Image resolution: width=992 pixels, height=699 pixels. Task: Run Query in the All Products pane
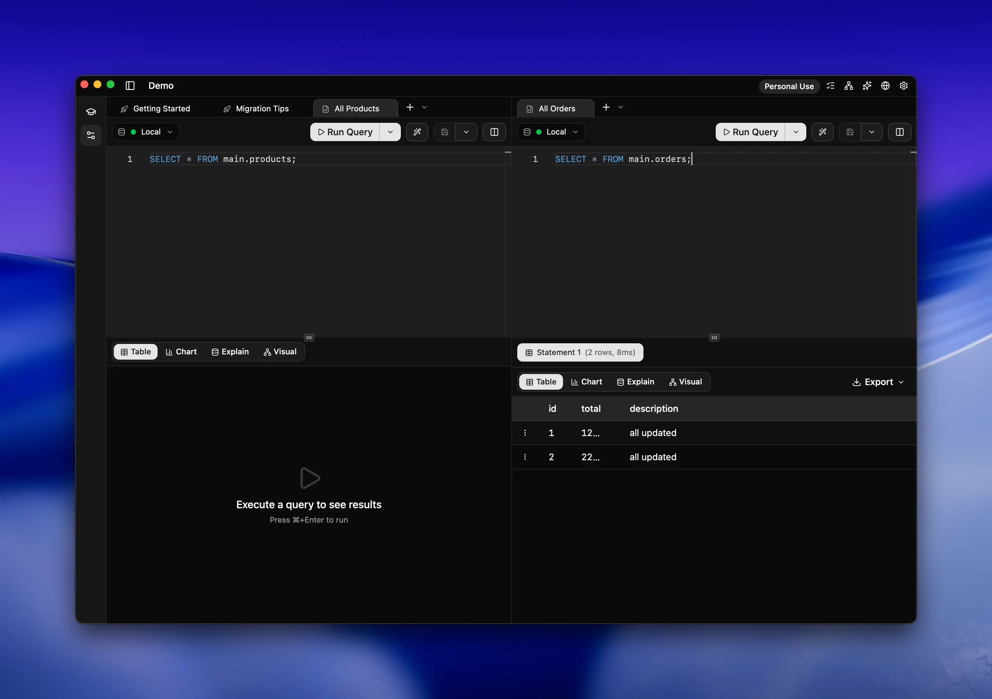[x=345, y=132]
